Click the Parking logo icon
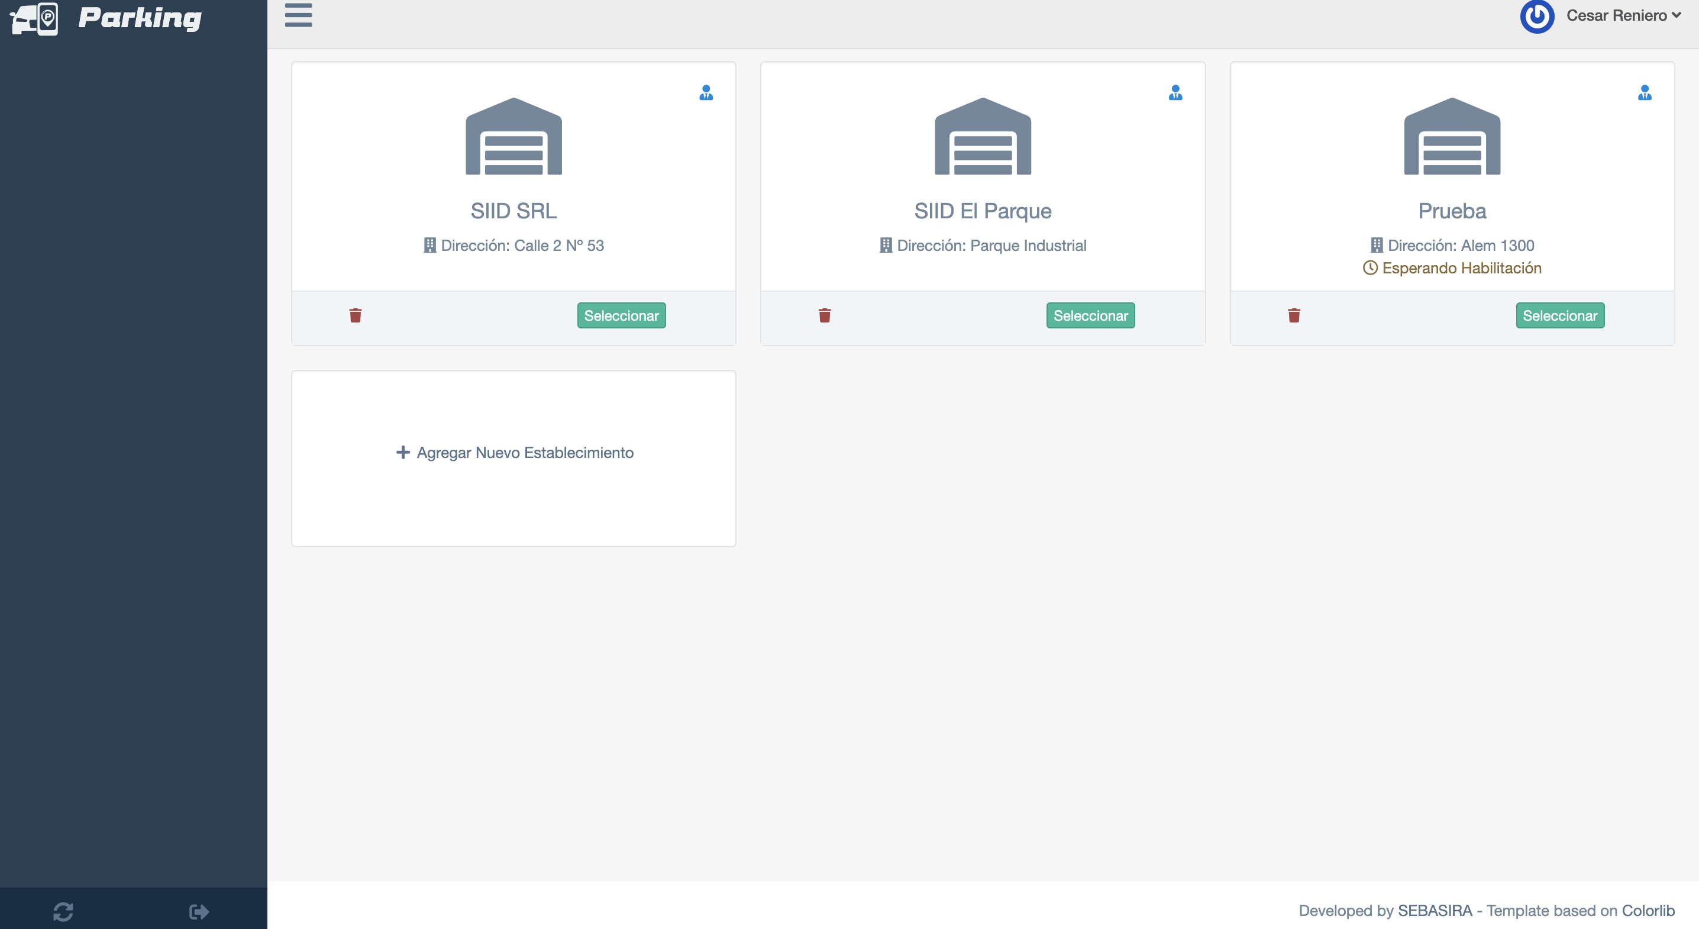1699x929 pixels. point(34,18)
